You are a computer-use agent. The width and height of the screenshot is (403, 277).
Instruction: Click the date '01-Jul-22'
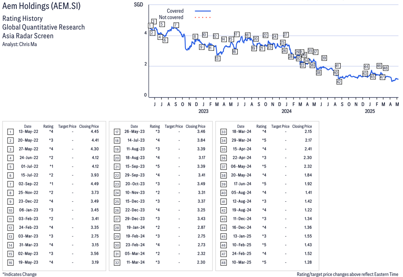pos(30,166)
